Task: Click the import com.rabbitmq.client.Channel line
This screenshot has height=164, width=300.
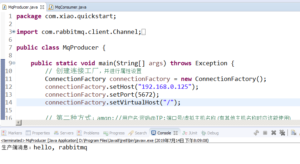Action: coord(79,32)
